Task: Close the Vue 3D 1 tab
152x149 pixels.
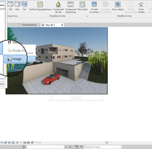Action: (62, 25)
